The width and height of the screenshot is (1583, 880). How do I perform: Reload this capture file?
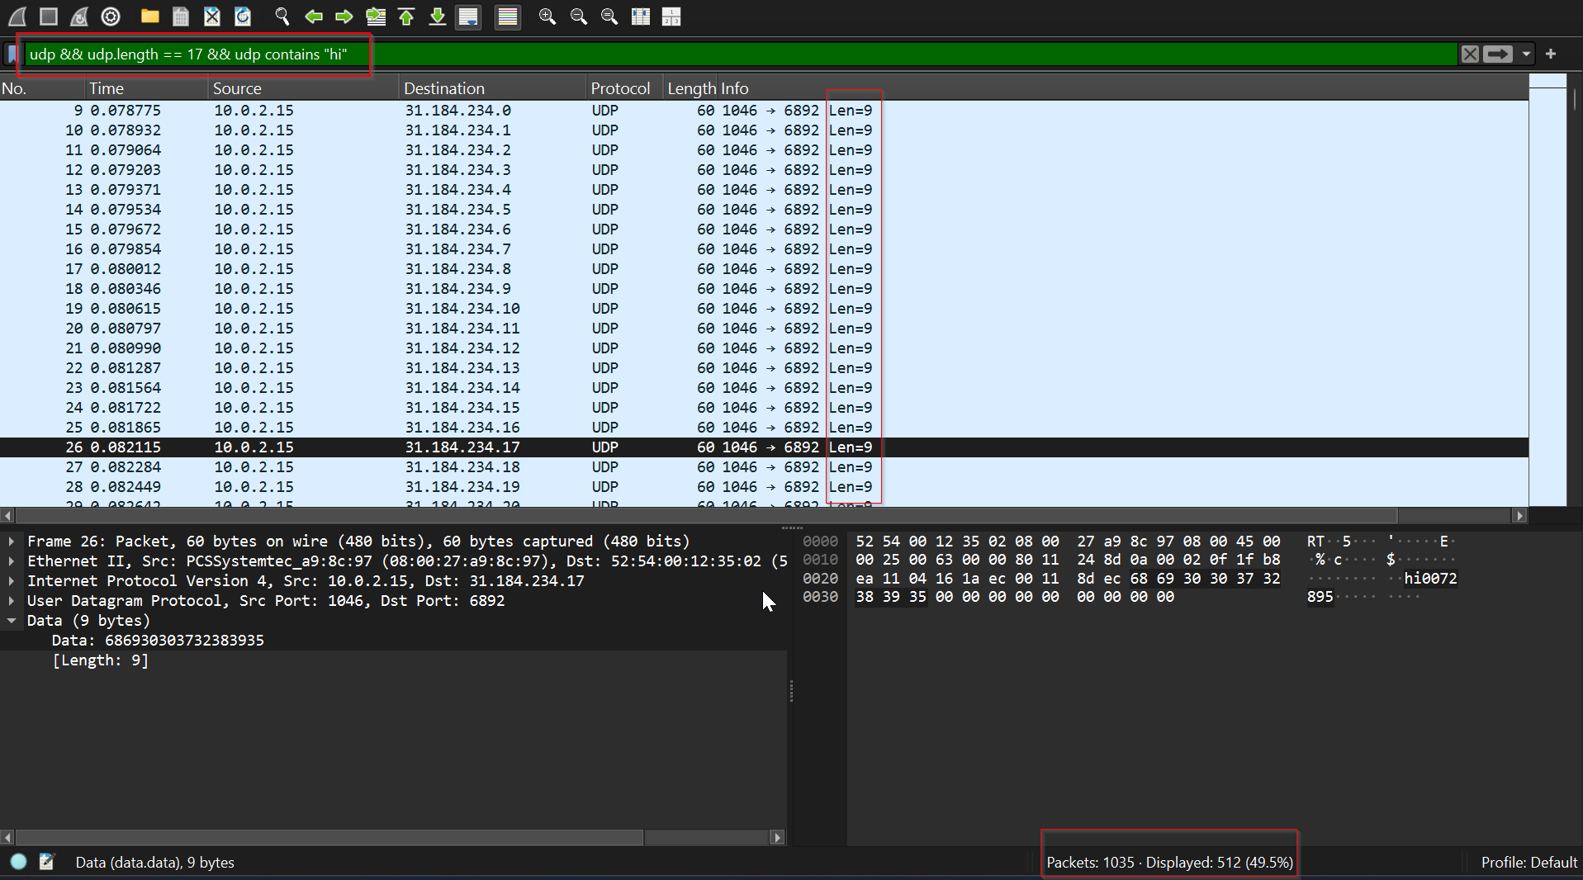pos(243,17)
